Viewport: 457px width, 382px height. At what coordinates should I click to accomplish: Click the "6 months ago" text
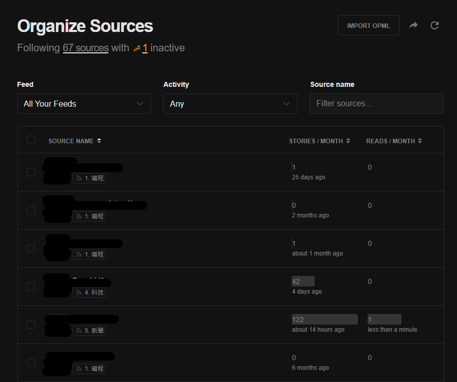point(311,368)
